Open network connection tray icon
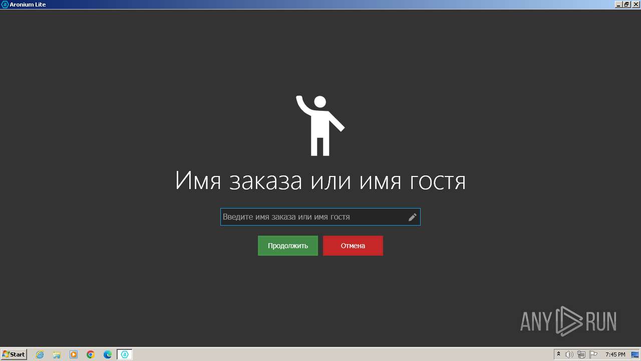The image size is (641, 361). pos(581,354)
